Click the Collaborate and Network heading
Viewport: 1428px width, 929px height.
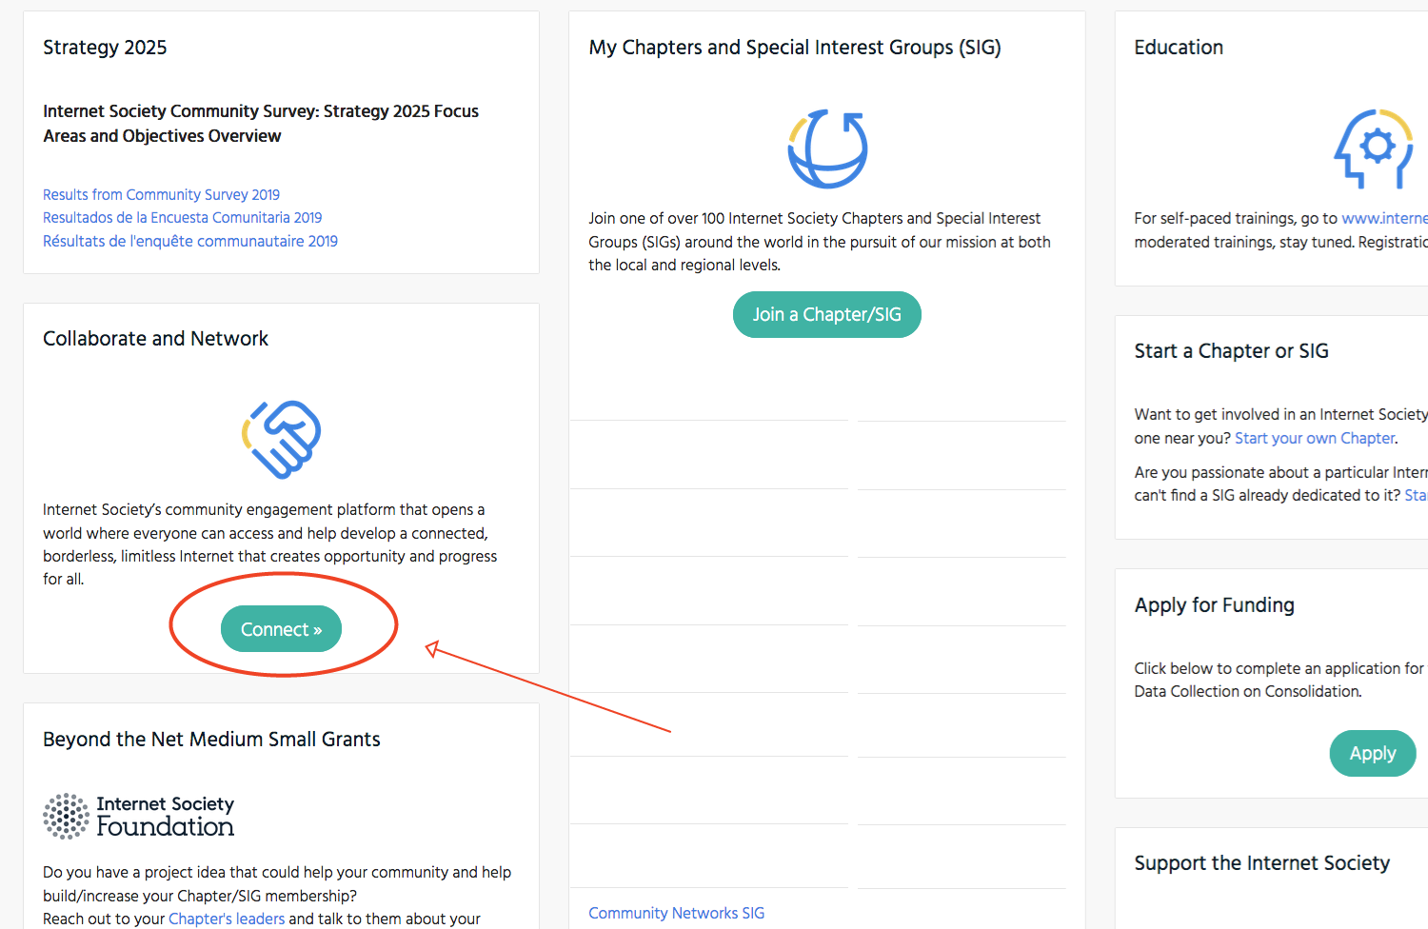coord(155,339)
